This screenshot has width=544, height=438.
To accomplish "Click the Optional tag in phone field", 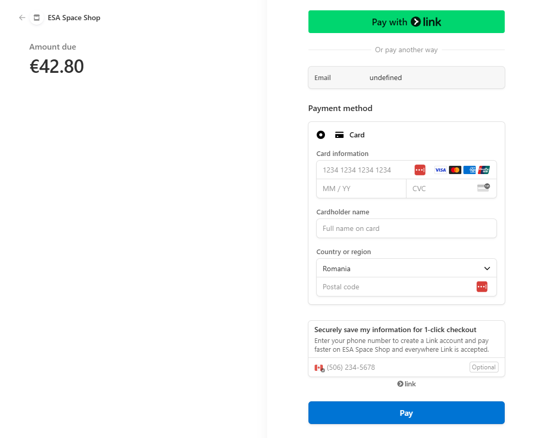I will click(x=484, y=367).
